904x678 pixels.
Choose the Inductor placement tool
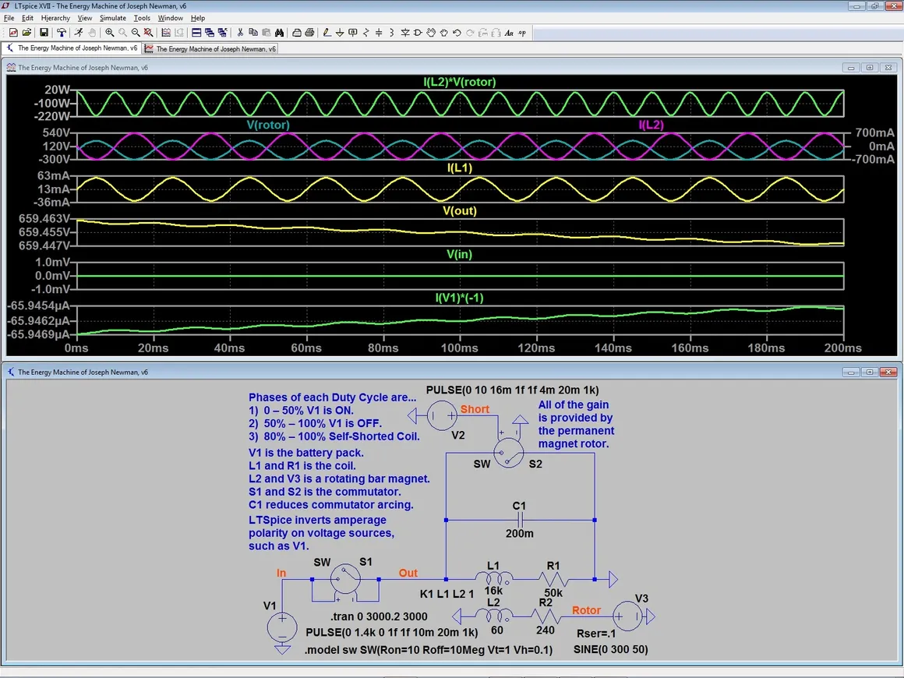[392, 33]
